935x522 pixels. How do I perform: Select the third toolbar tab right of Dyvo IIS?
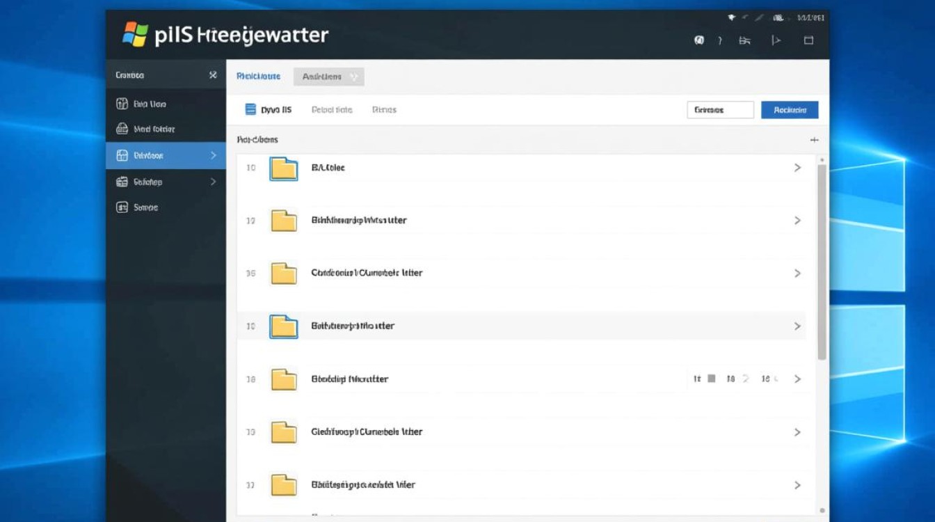coord(384,110)
